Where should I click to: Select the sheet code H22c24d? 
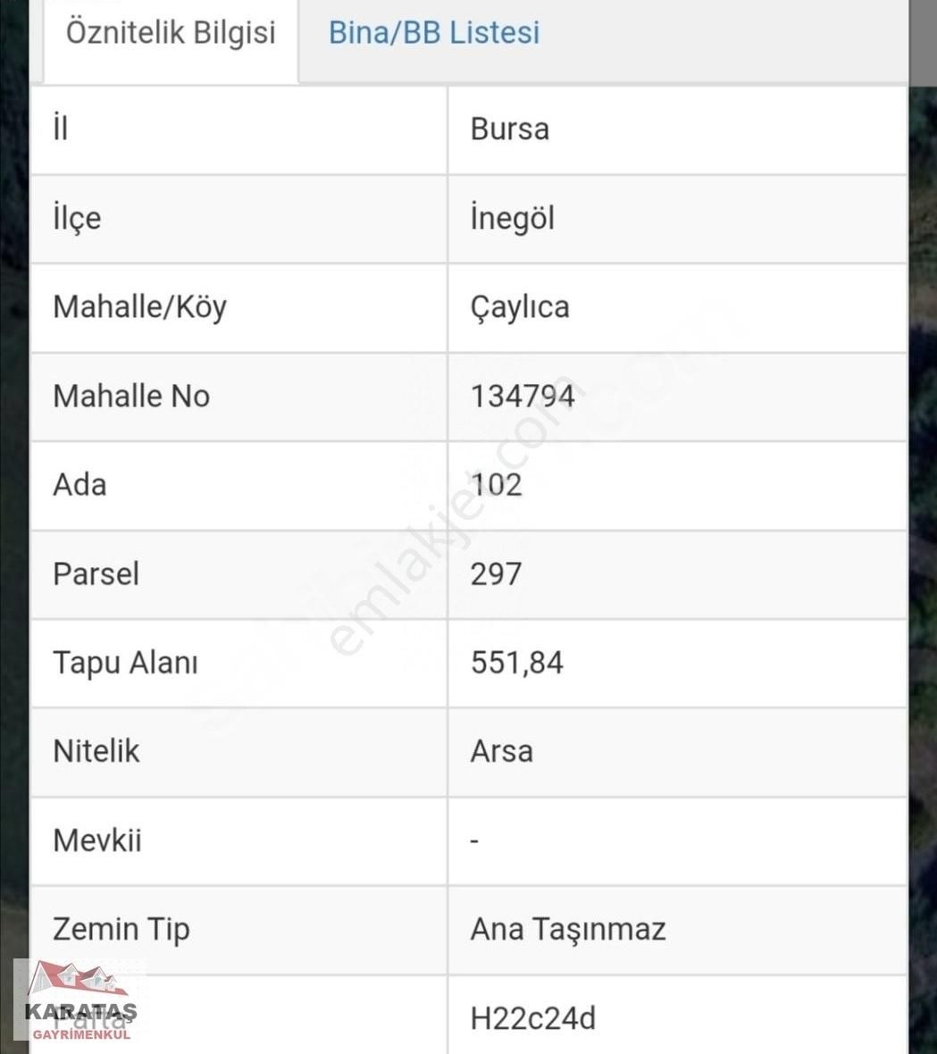click(533, 1018)
